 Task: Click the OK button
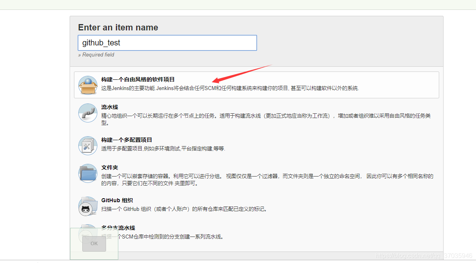[94, 243]
